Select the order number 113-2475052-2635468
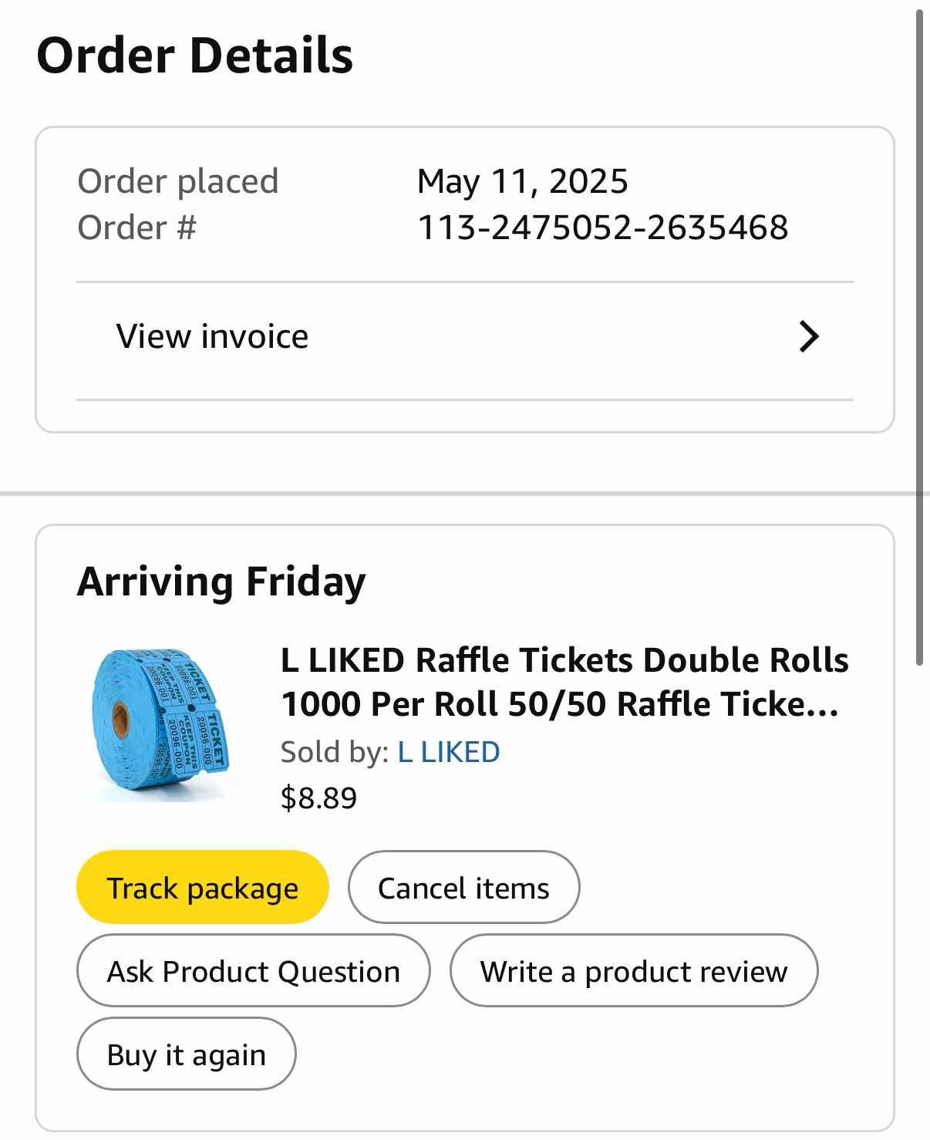 pos(603,228)
